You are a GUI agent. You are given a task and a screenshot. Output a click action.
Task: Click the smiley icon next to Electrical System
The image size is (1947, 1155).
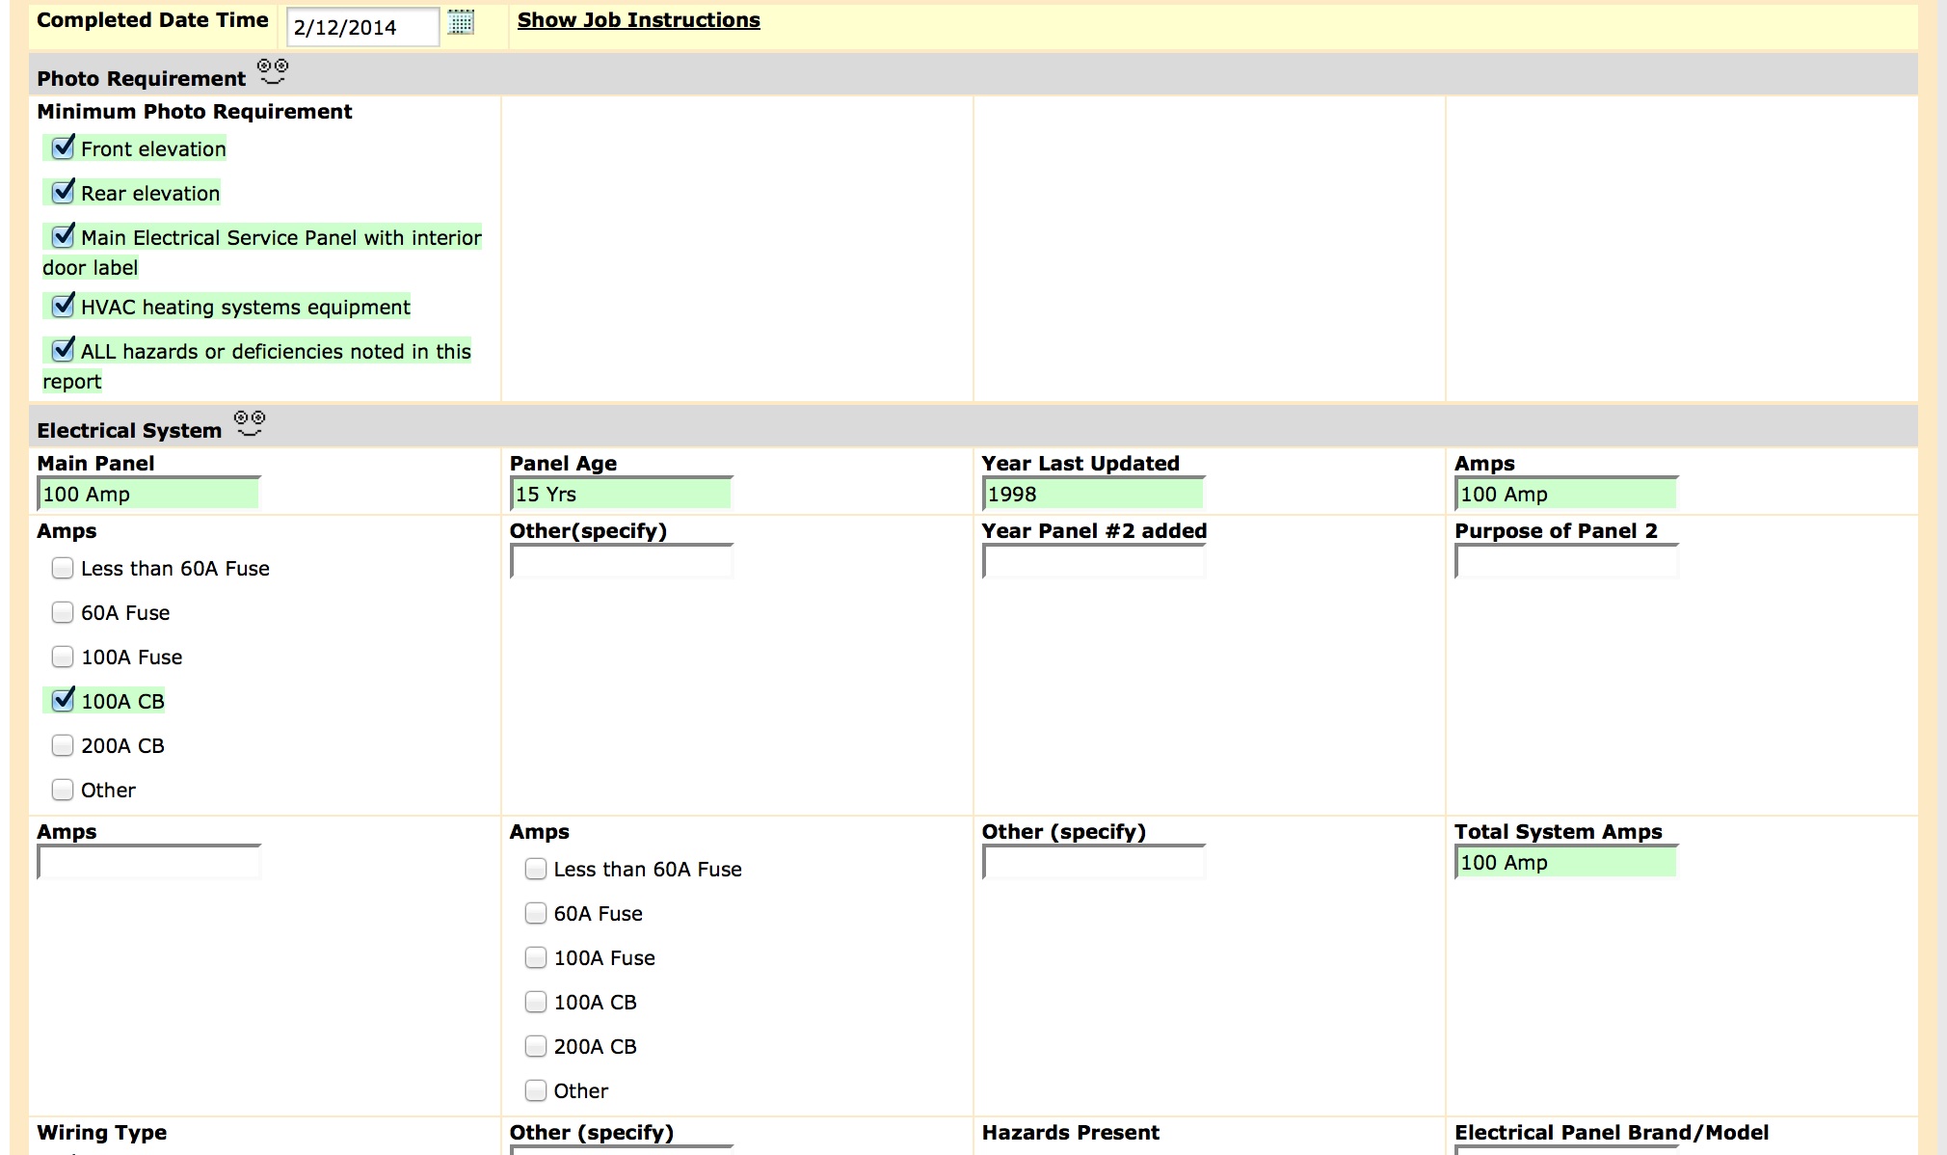[x=250, y=423]
